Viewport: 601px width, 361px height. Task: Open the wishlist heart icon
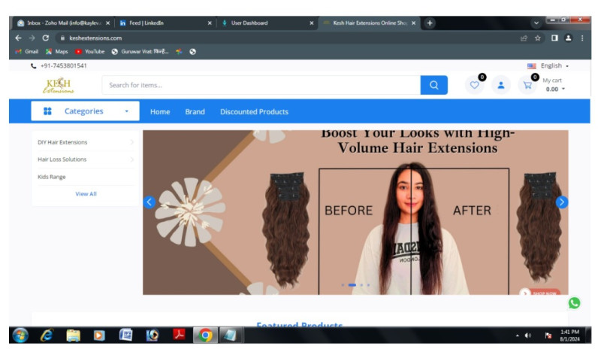click(x=474, y=85)
